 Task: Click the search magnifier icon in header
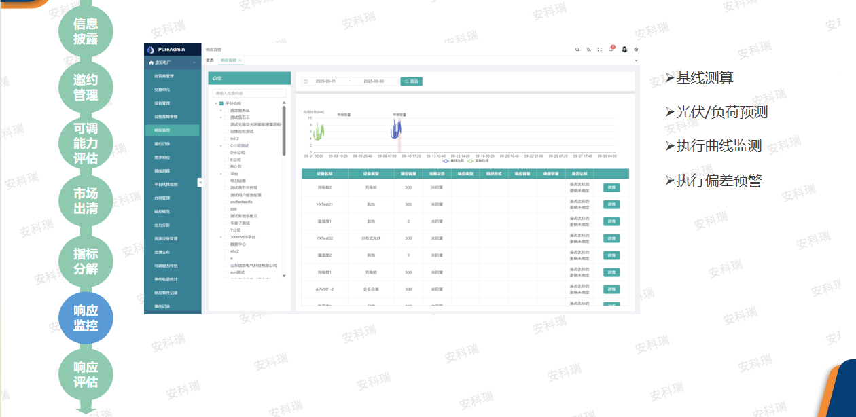pos(577,49)
